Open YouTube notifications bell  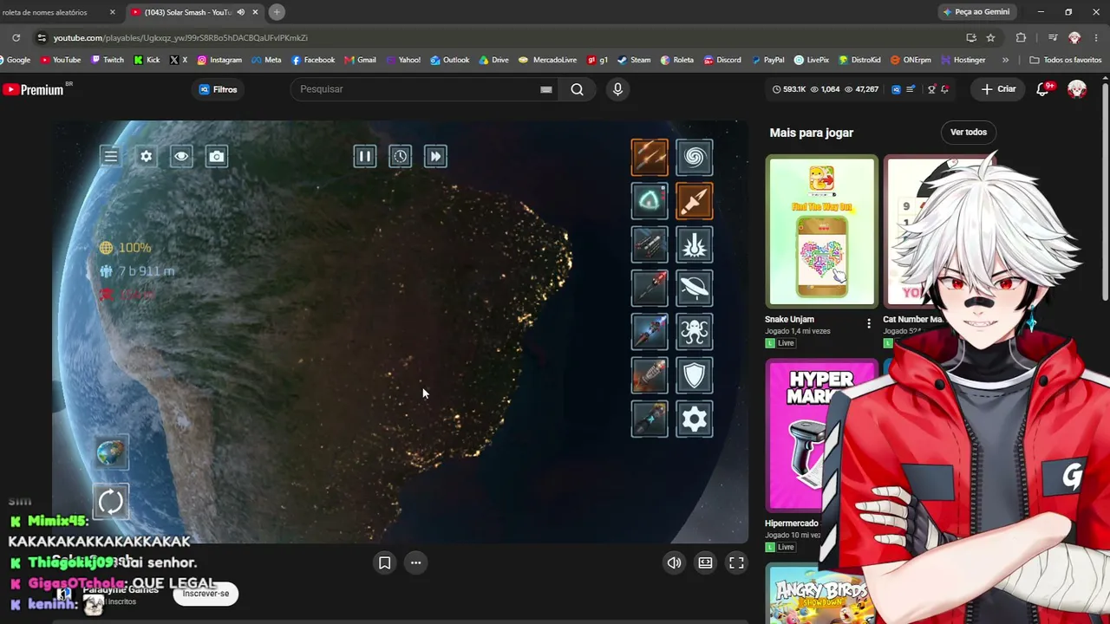point(1043,89)
